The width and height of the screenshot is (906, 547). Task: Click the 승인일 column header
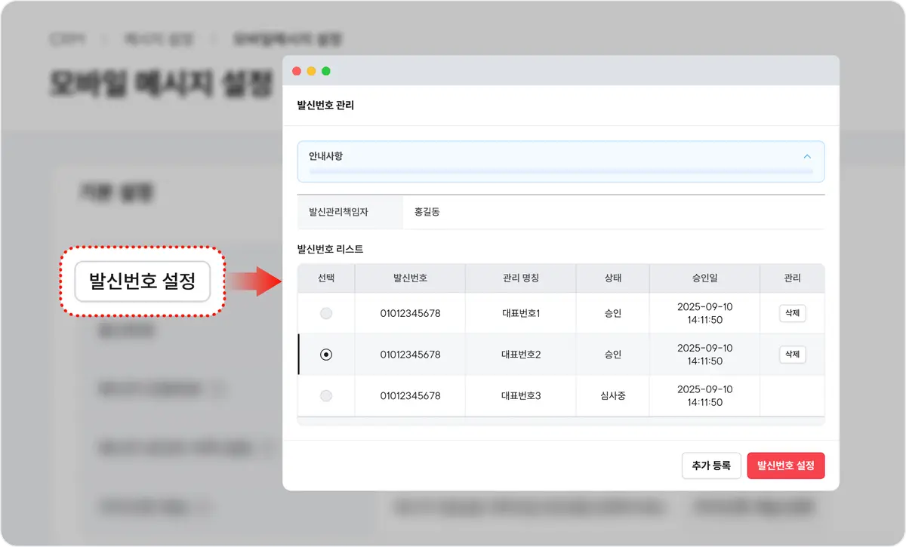click(x=704, y=278)
